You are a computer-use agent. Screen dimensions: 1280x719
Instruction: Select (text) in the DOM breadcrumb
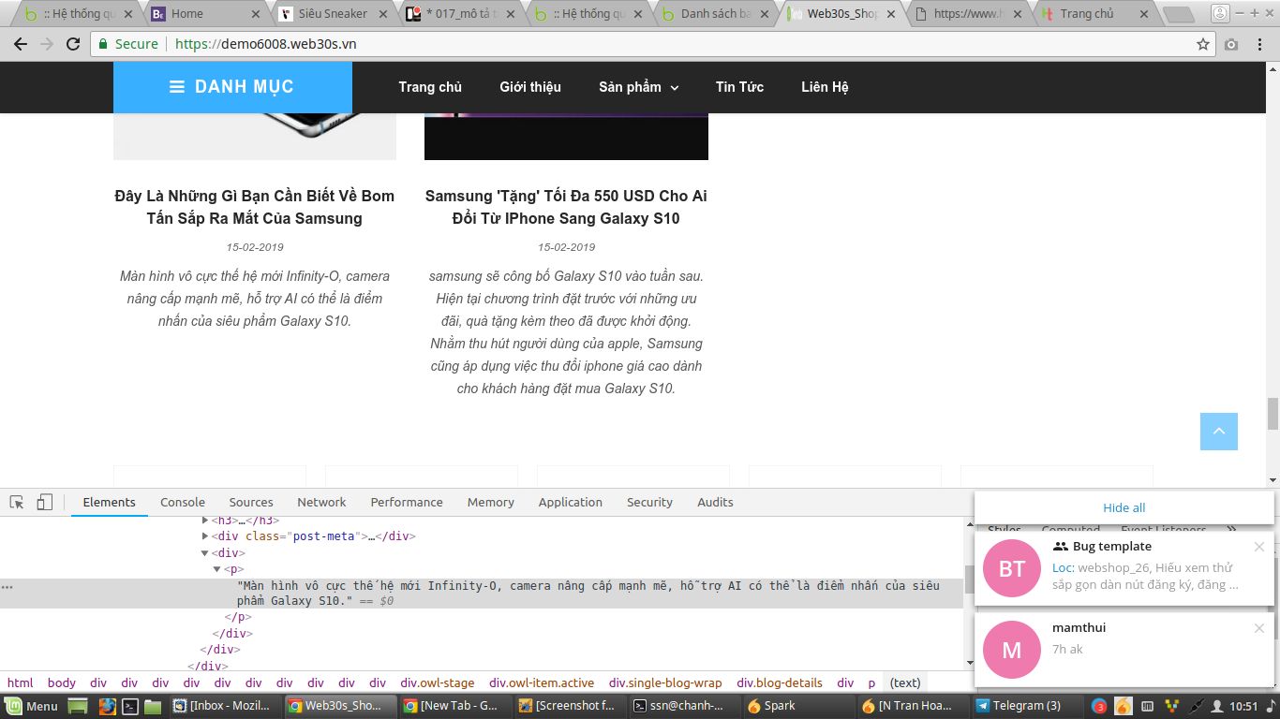(x=905, y=683)
